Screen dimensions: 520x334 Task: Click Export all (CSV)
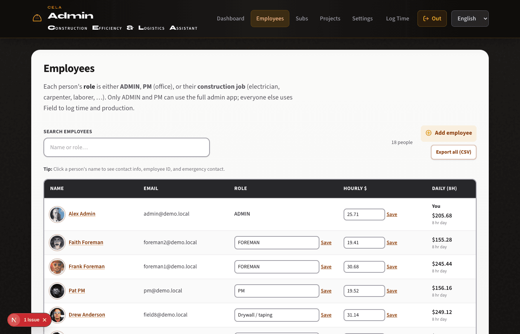coord(454,152)
